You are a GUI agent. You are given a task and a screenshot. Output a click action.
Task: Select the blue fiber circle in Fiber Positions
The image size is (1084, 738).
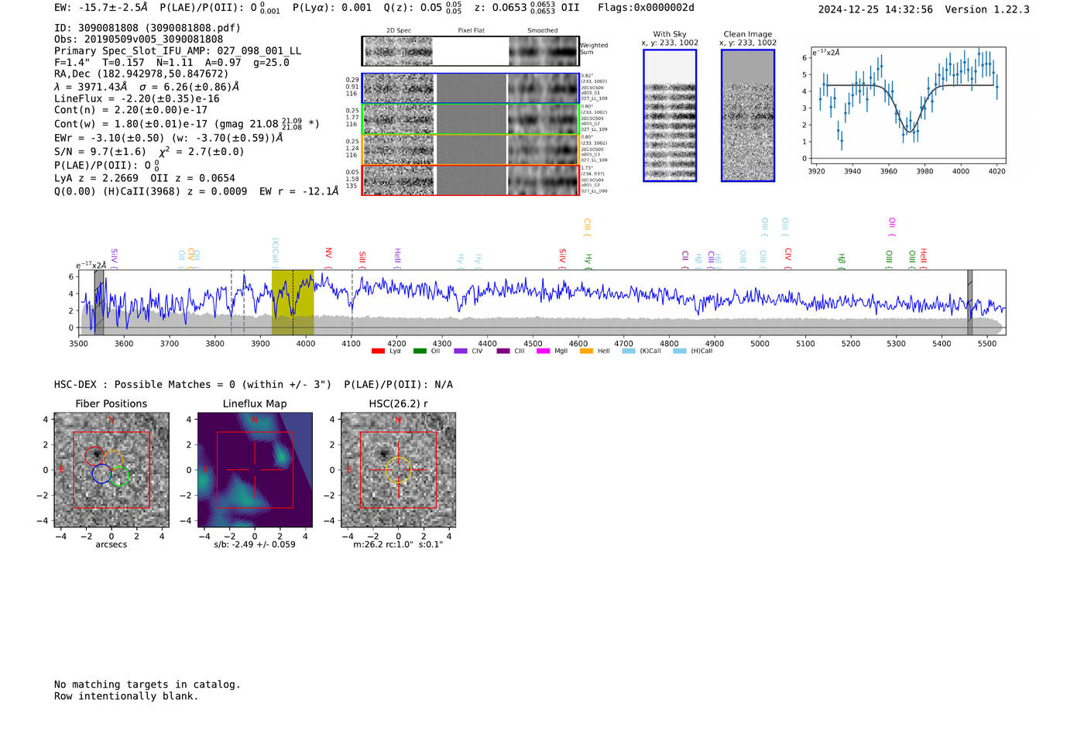(x=101, y=474)
